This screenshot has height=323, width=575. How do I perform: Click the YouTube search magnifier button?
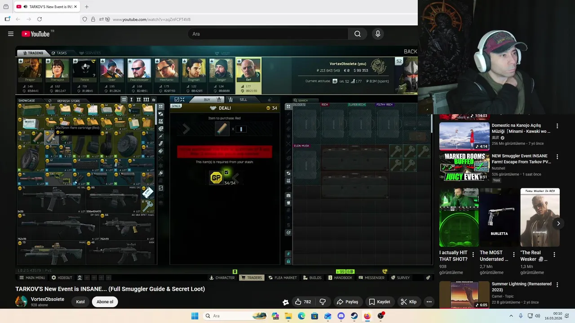click(358, 34)
